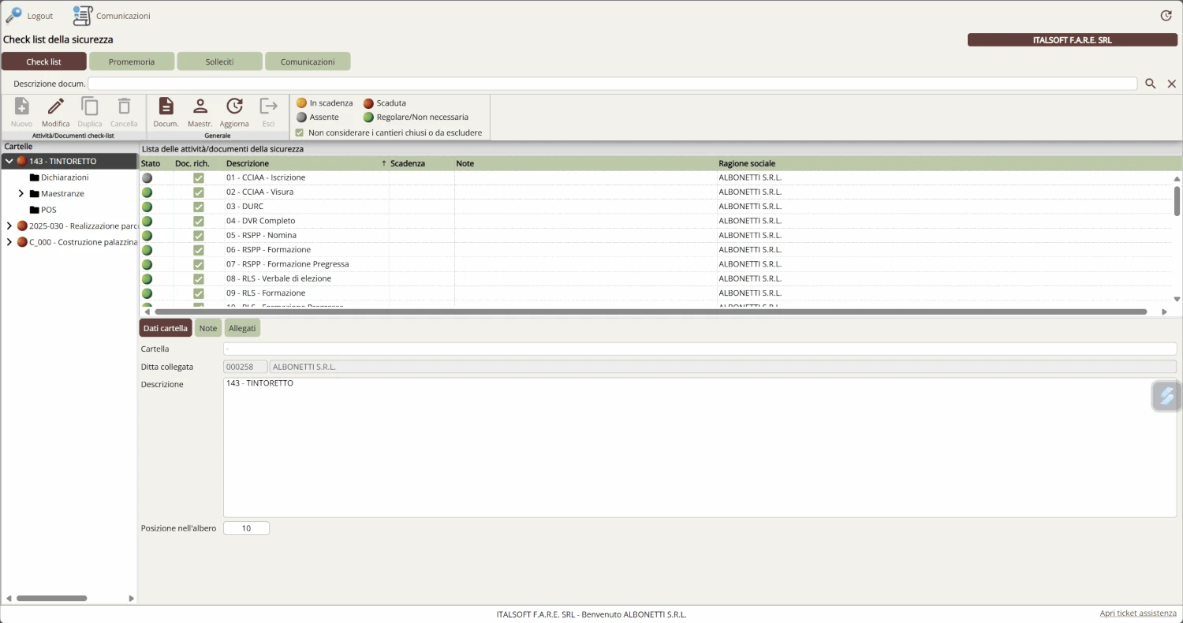The image size is (1183, 623).
Task: Switch to the Promemoria tab
Action: pos(132,62)
